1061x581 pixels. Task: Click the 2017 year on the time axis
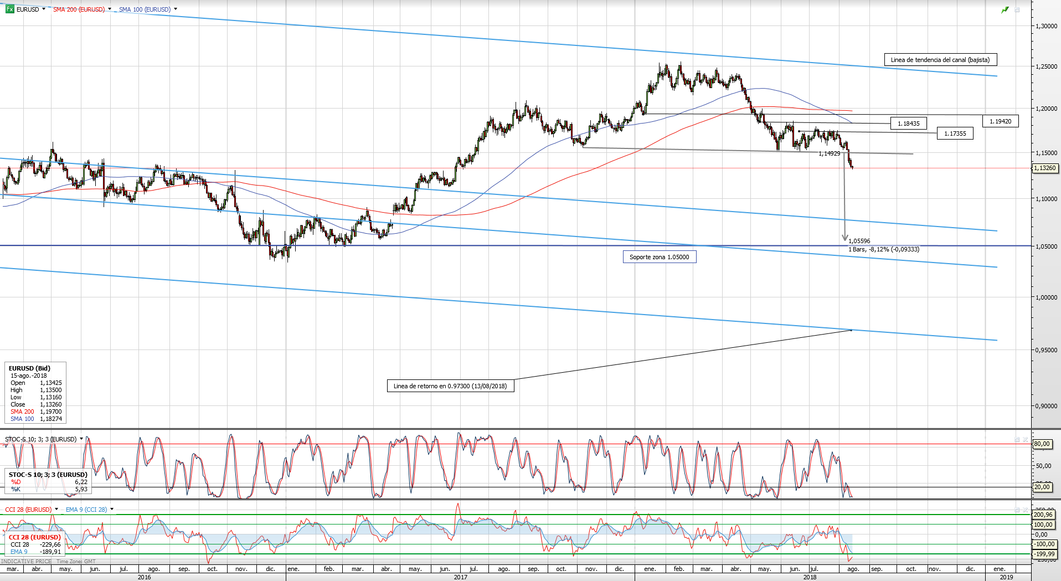[460, 577]
